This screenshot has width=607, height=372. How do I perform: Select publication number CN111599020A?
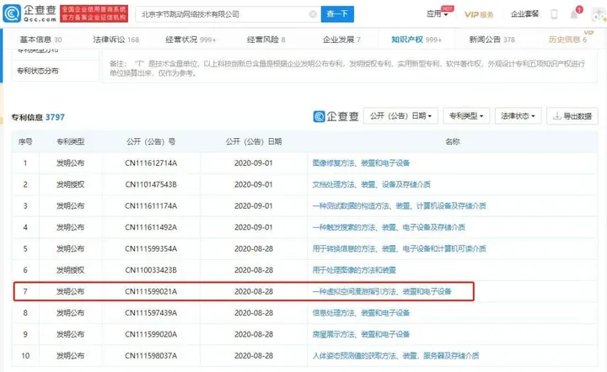[151, 334]
